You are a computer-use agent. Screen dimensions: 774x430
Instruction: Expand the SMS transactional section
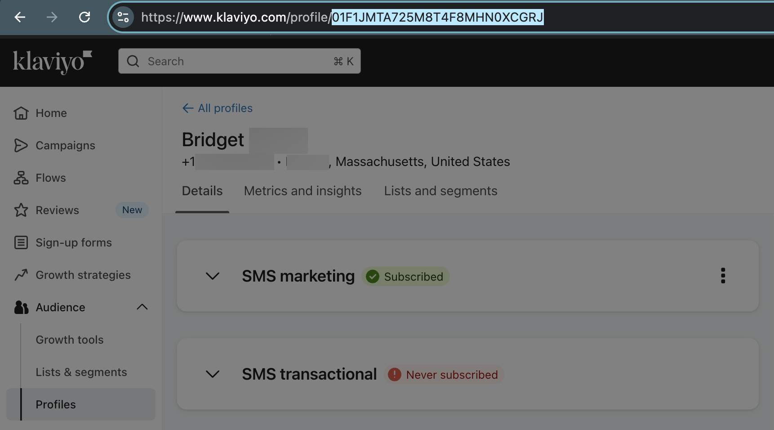pos(212,374)
